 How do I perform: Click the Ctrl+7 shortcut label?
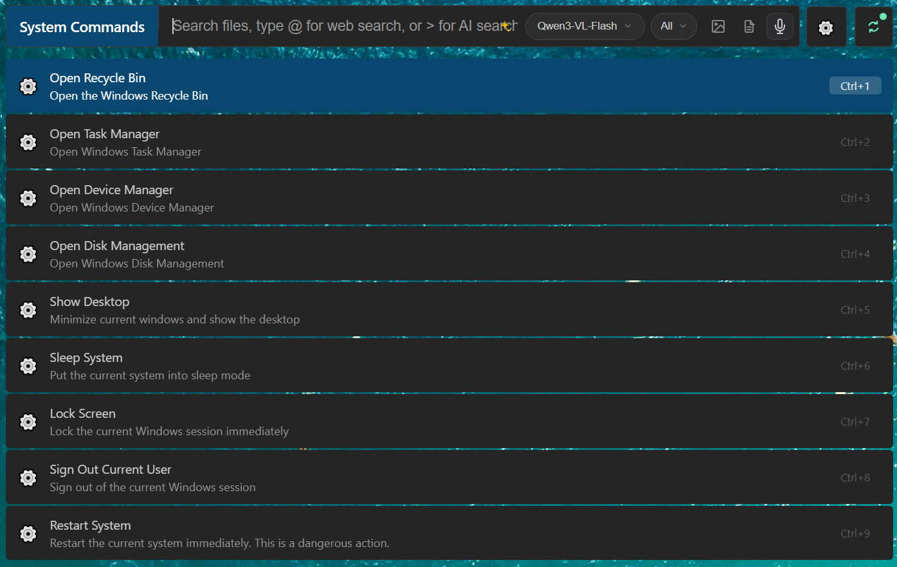pyautogui.click(x=855, y=422)
